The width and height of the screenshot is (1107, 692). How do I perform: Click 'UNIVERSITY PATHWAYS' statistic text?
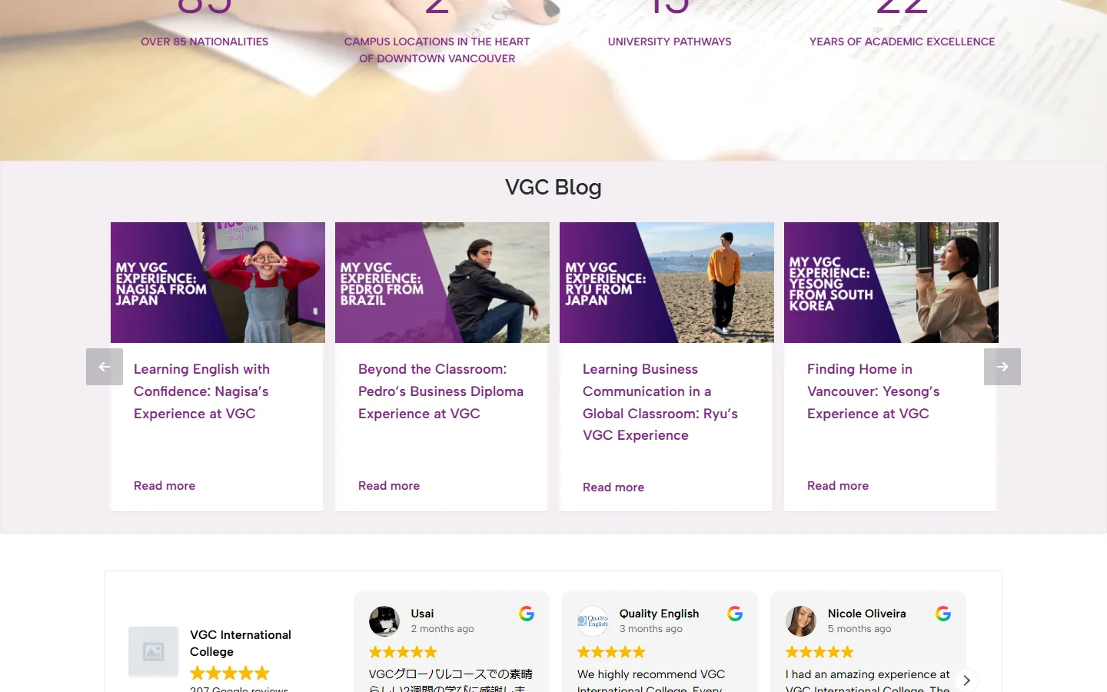coord(670,42)
